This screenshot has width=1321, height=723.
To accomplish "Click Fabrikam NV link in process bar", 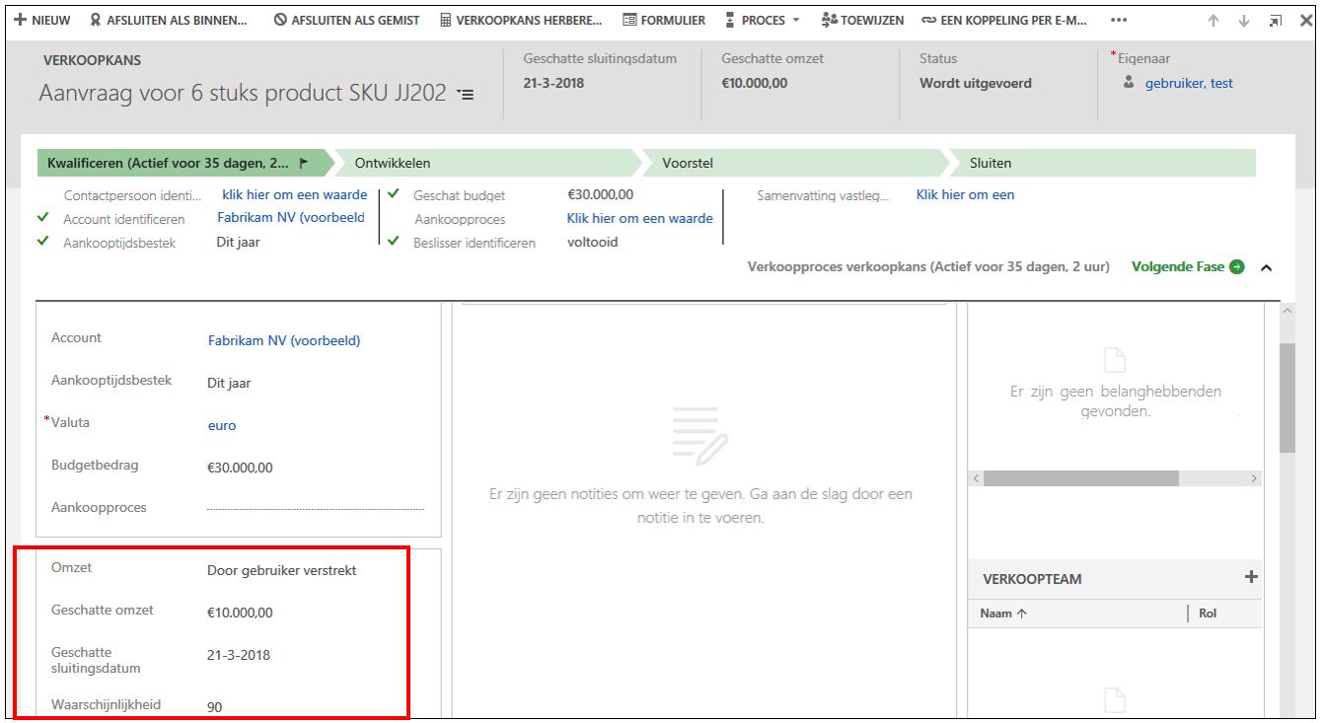I will pyautogui.click(x=291, y=218).
